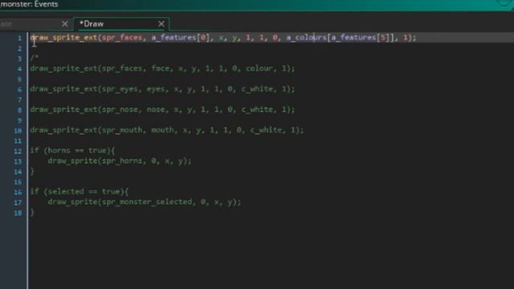514x289 pixels.
Task: Click line number 3 in the gutter
Action: 19,59
